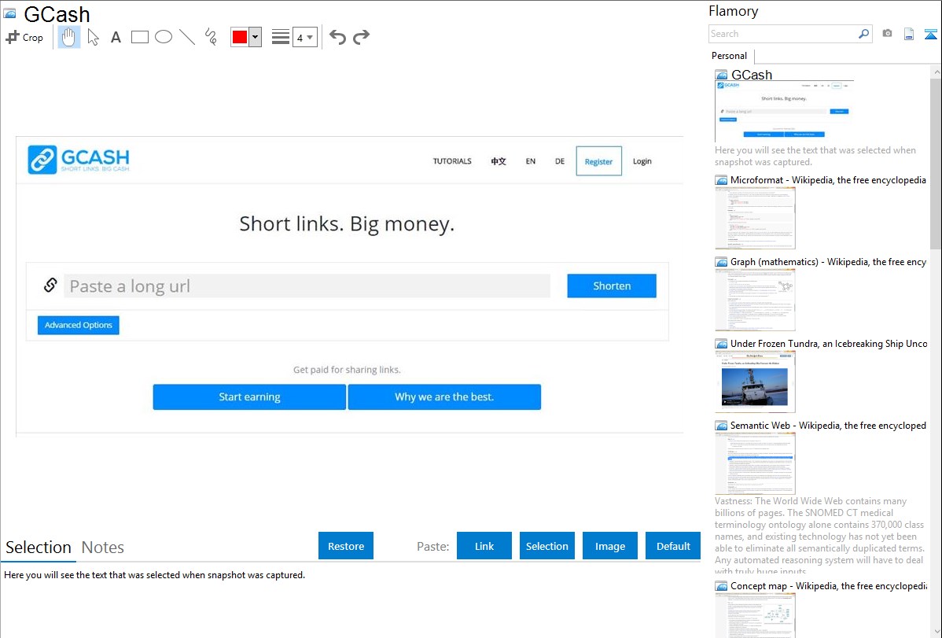
Task: Click the Advanced Options button
Action: coord(78,325)
